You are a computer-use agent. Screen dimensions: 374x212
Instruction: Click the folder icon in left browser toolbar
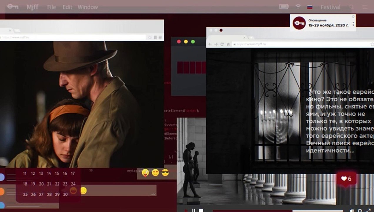pyautogui.click(x=155, y=37)
